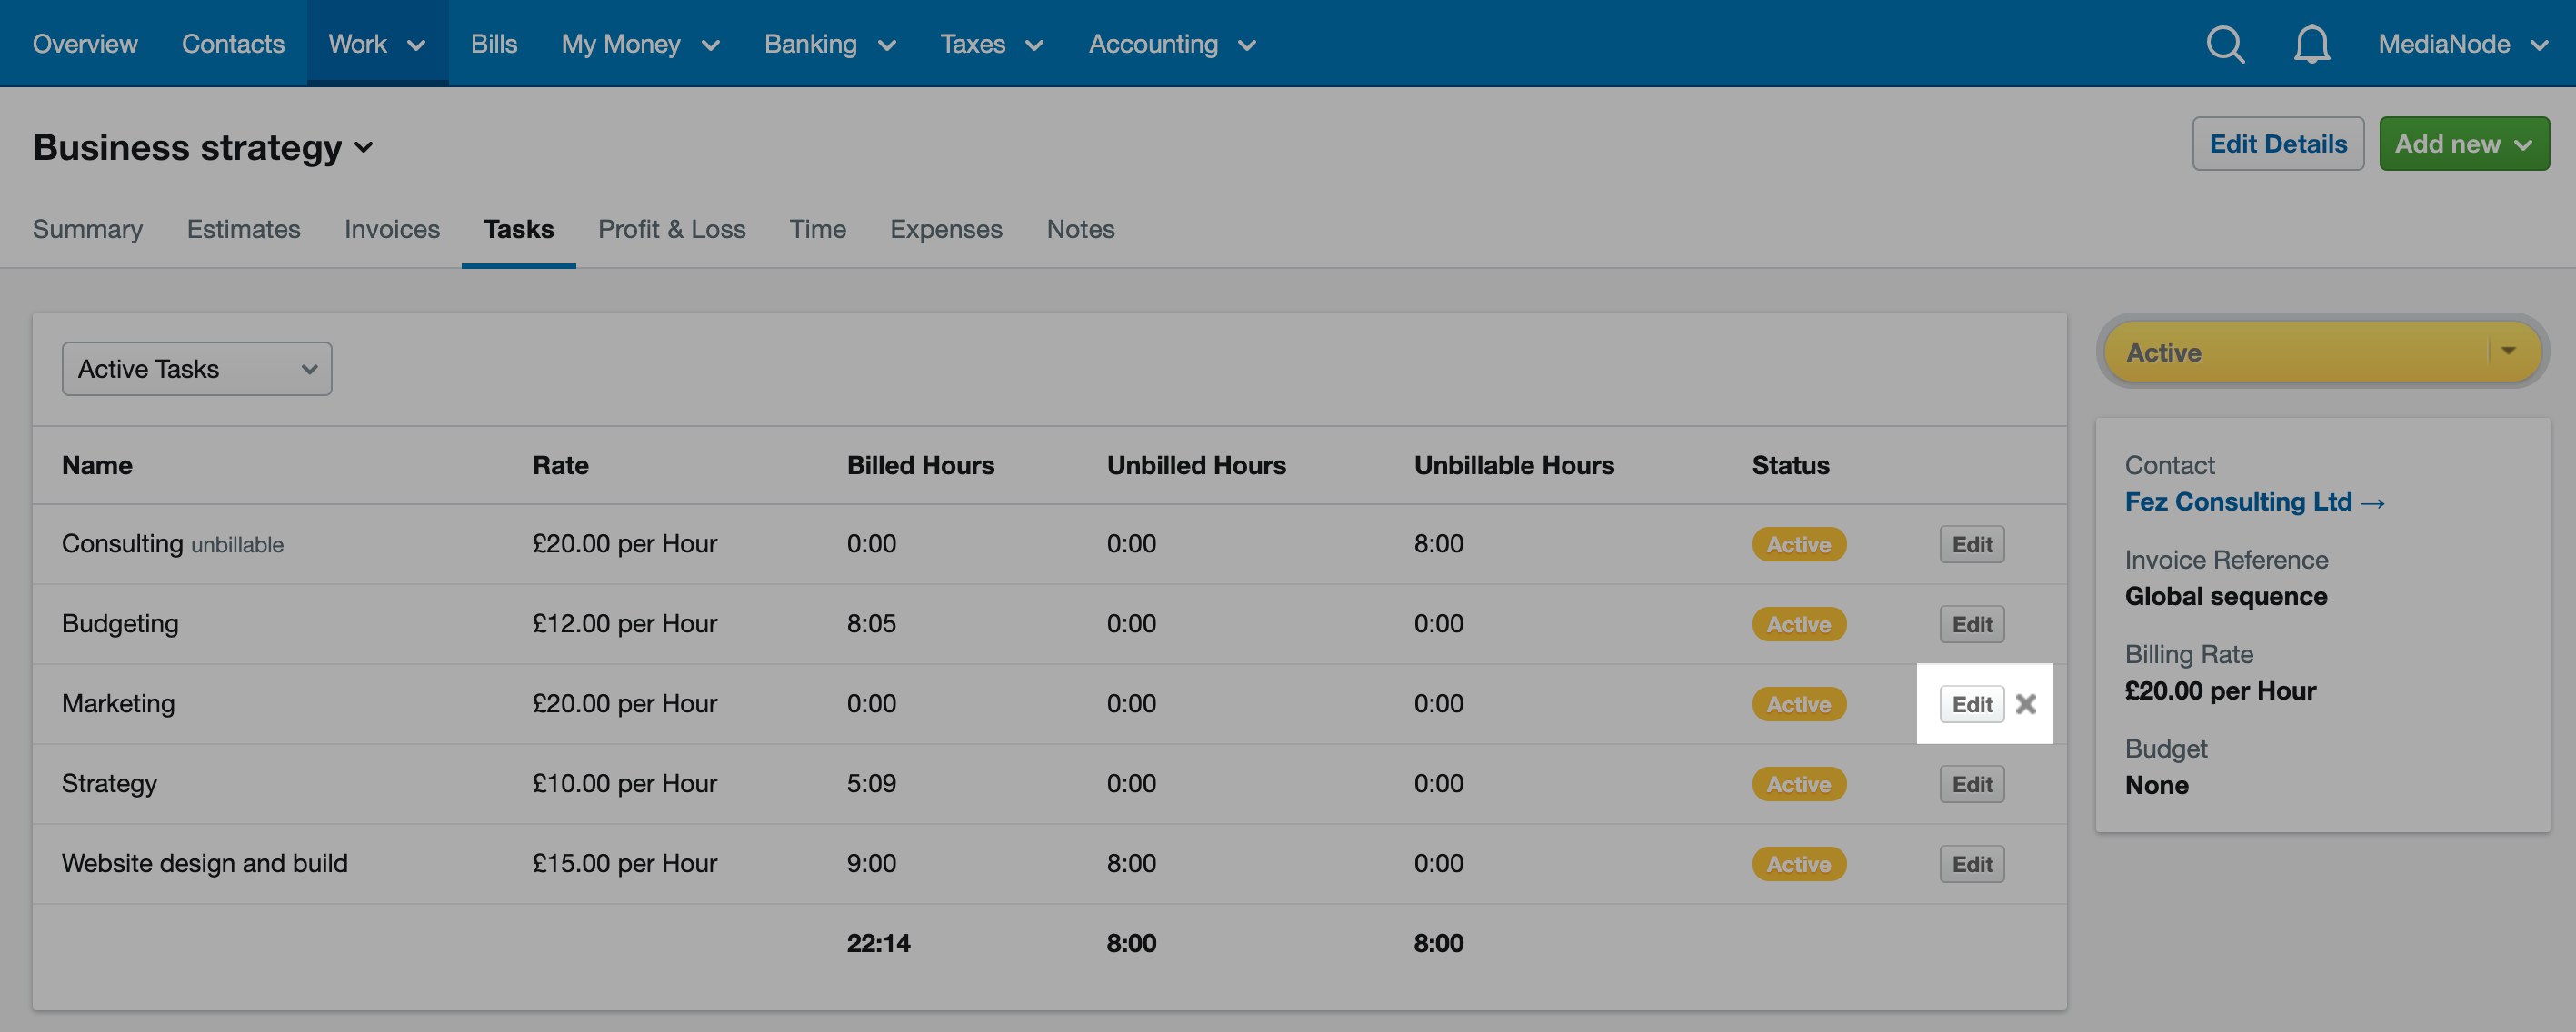
Task: Open the Business strategy project switcher
Action: (203, 148)
